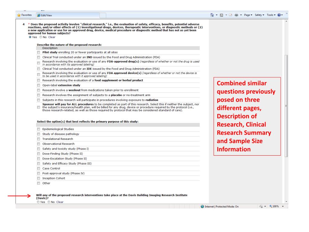Image resolution: width=309 pixels, height=232 pixels.
Task: Click the Internet zone globe icon
Action: coord(202,207)
